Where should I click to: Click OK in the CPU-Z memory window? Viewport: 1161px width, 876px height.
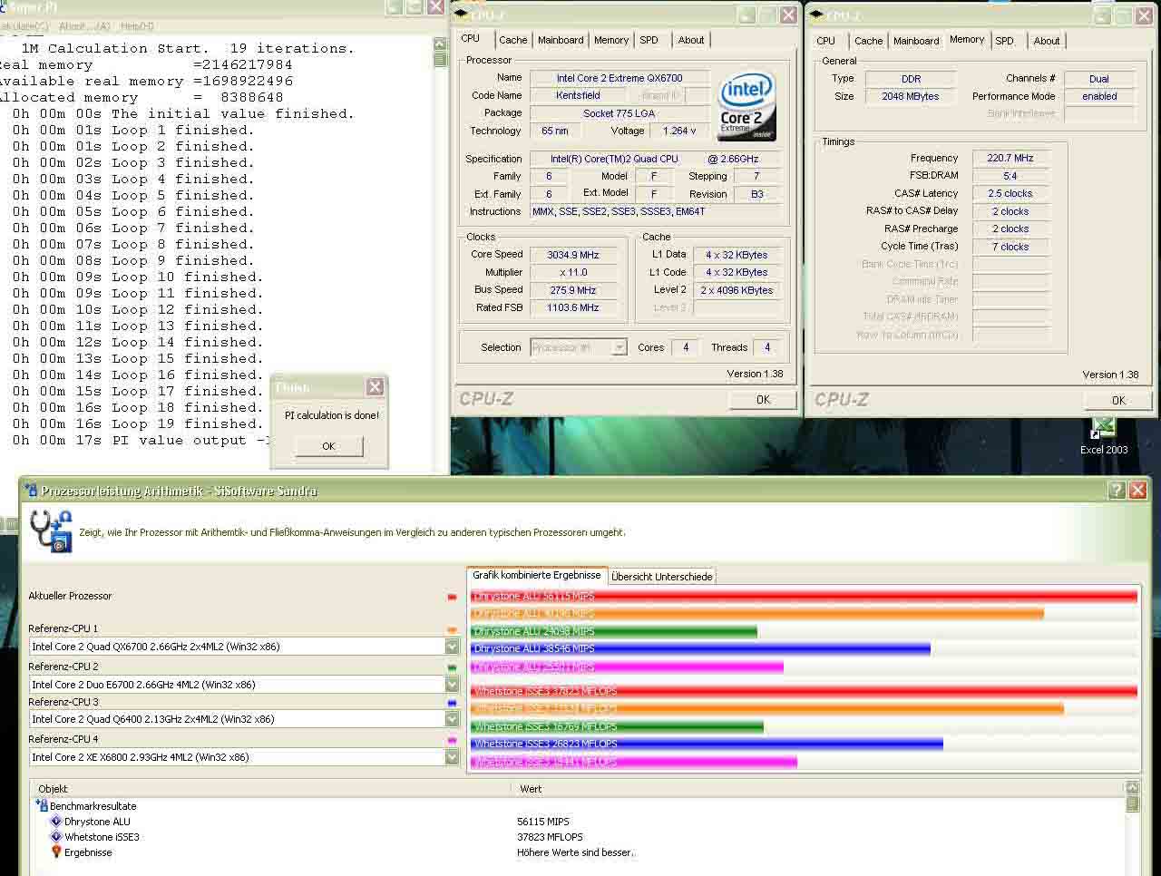tap(1118, 400)
